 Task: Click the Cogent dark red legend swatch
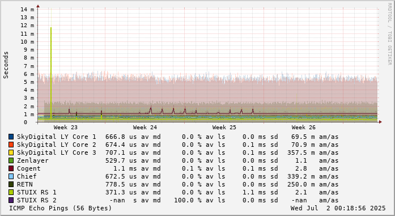point(11,168)
